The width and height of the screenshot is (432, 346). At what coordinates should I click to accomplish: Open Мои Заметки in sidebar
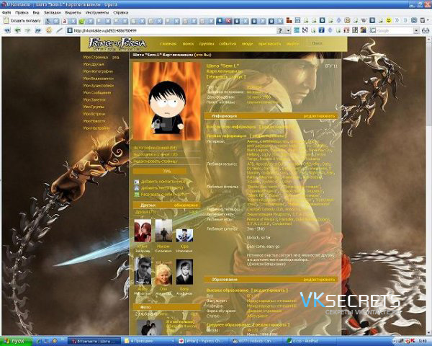click(x=94, y=99)
